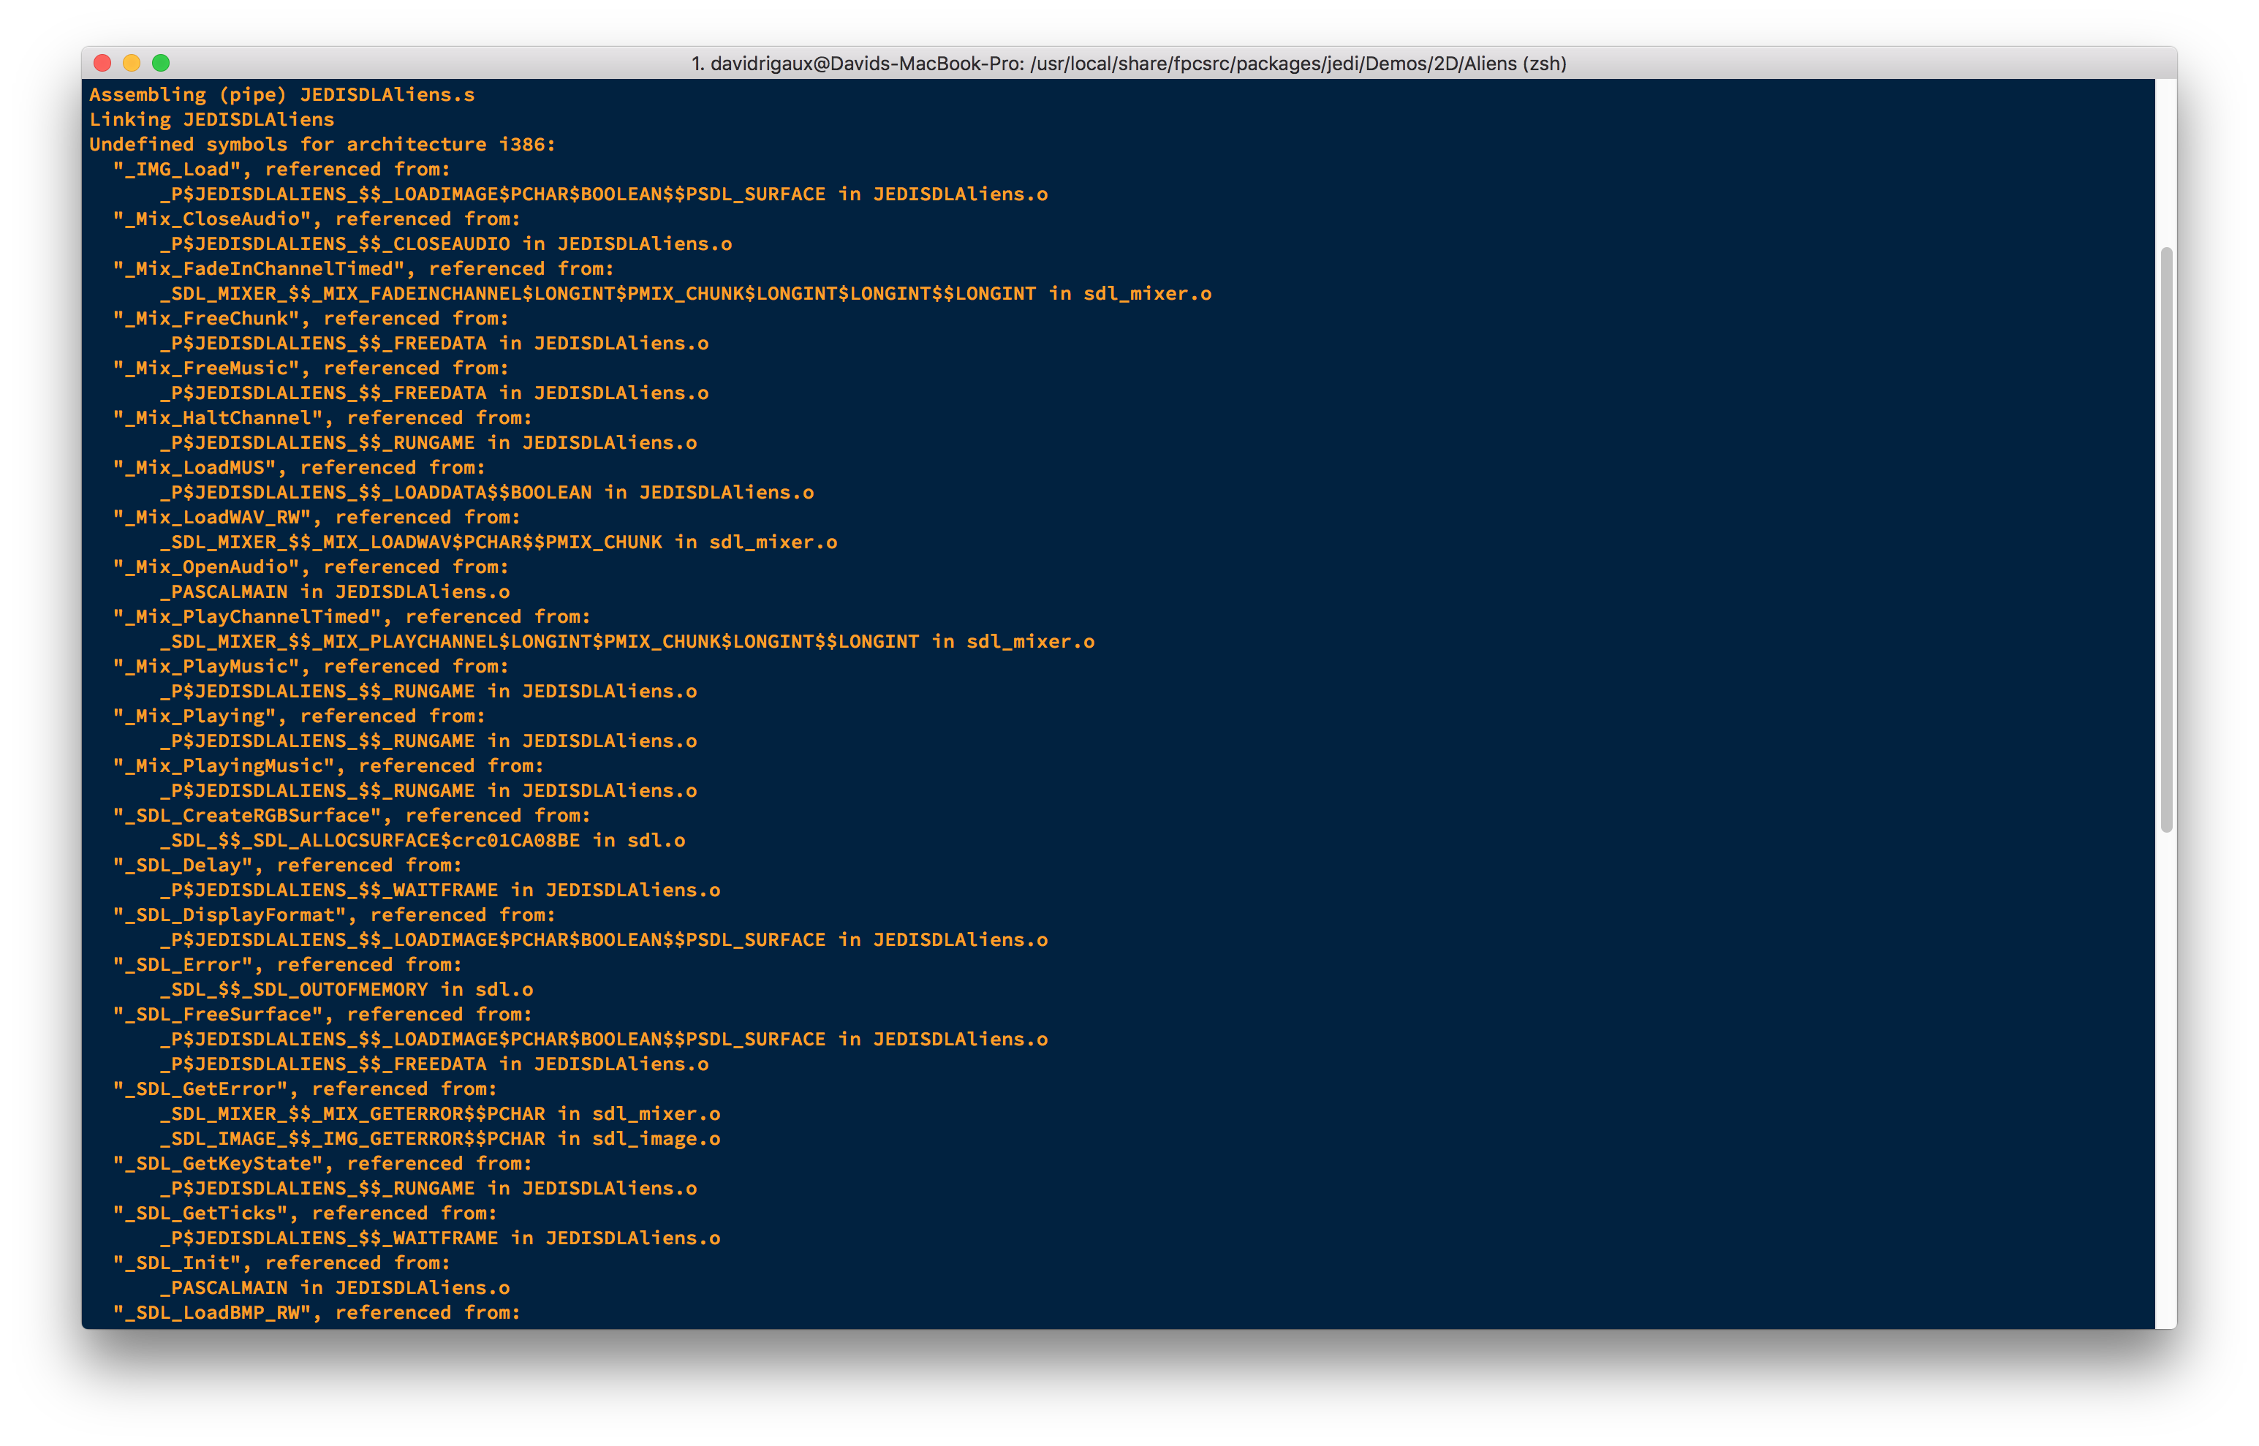Click the "_Mix_PlayingMusic" referenced from line
The height and width of the screenshot is (1446, 2259).
pos(329,766)
